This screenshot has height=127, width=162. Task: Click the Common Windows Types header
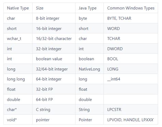[131, 8]
